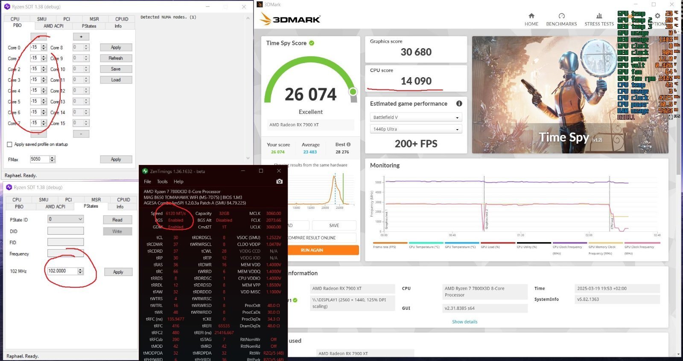The width and height of the screenshot is (683, 361).
Task: Click the green validation checkmark by Time Spy Score
Action: [x=312, y=43]
